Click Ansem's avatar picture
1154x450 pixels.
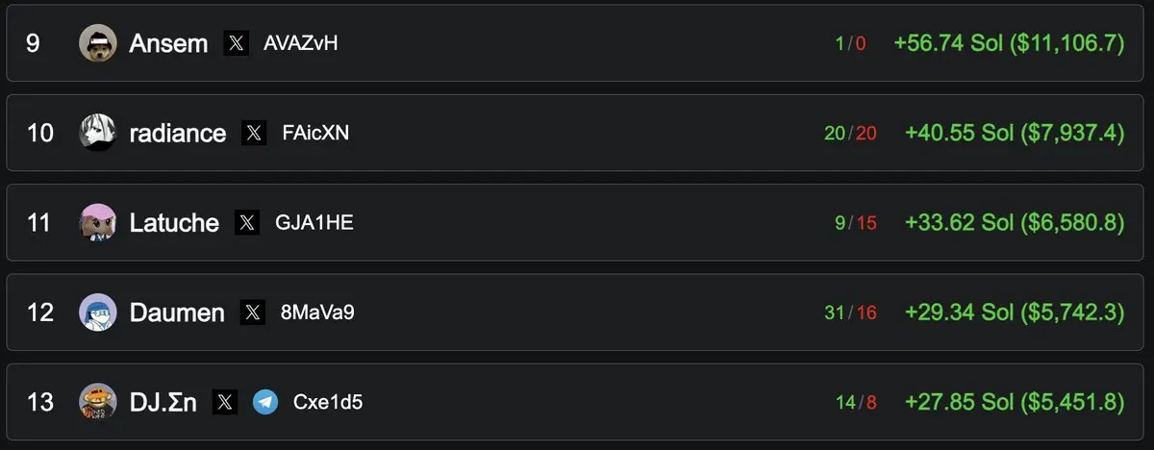98,43
